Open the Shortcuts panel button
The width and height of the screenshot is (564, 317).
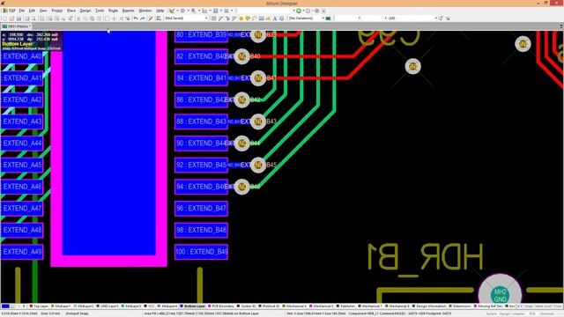coord(547,313)
